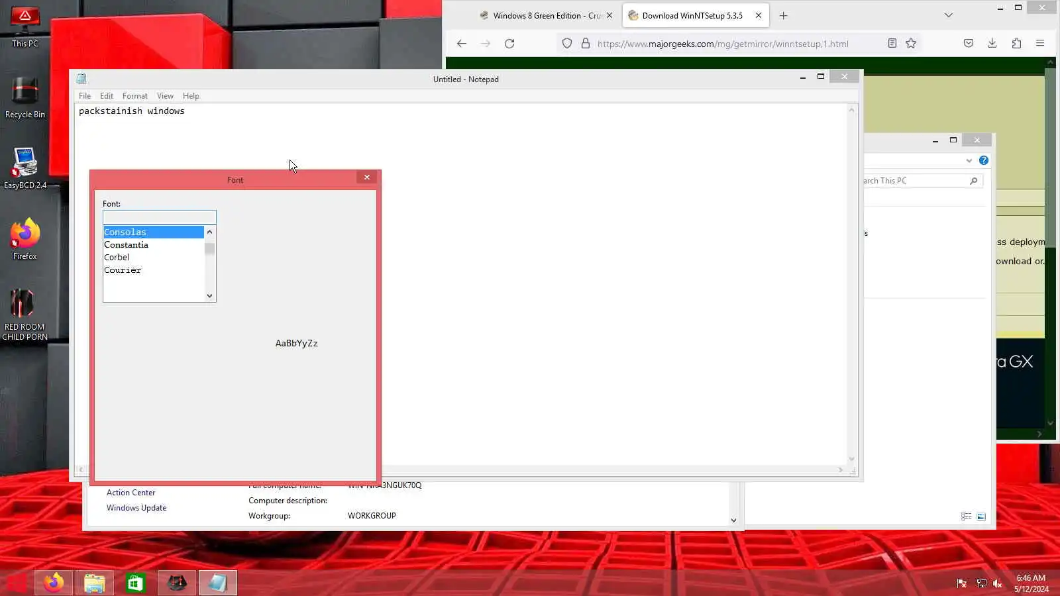
Task: Open Action Center link in System window
Action: pyautogui.click(x=131, y=493)
